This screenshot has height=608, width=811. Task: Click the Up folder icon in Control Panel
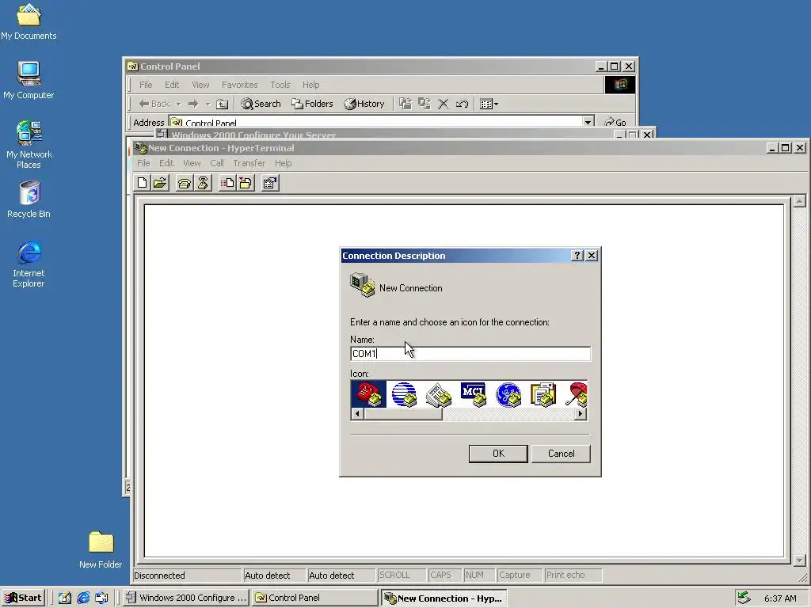pos(222,104)
